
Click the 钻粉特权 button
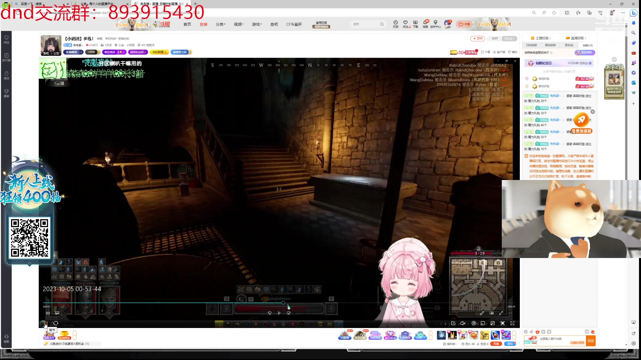pos(585,52)
